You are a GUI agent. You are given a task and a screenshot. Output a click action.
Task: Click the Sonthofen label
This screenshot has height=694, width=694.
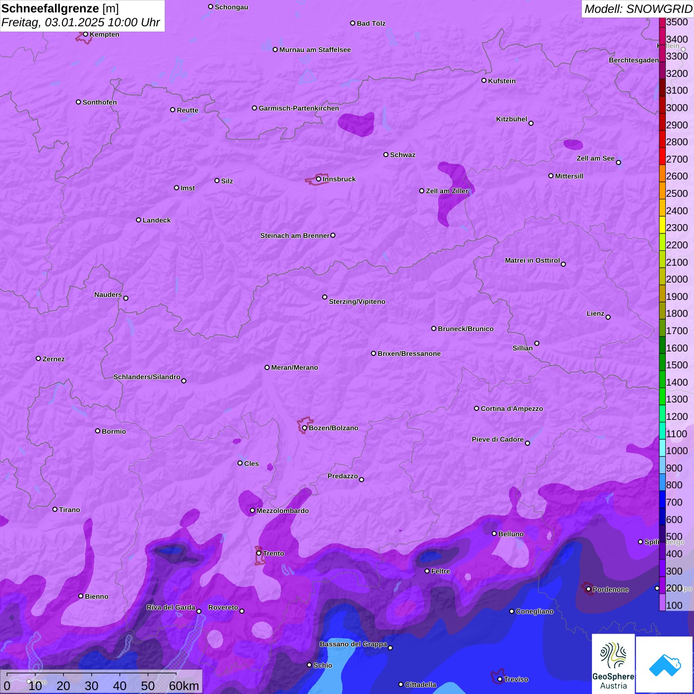click(100, 102)
